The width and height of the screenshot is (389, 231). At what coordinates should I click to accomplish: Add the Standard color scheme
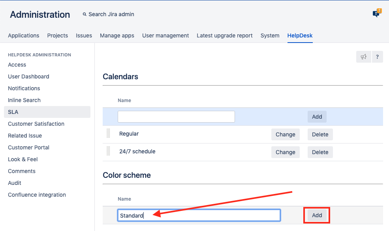pos(317,215)
